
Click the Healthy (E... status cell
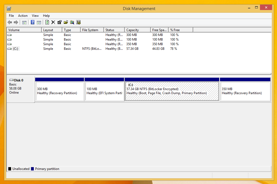[x=114, y=40]
